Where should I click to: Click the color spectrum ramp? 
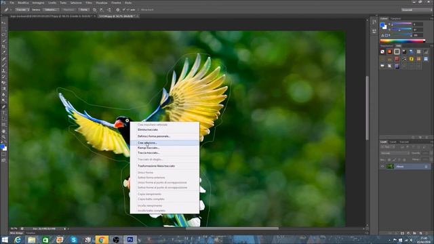pyautogui.click(x=402, y=41)
